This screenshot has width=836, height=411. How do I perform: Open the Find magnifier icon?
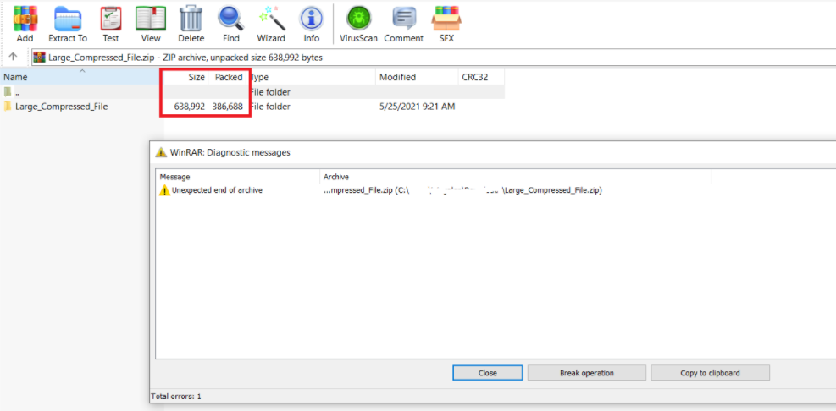tap(231, 24)
